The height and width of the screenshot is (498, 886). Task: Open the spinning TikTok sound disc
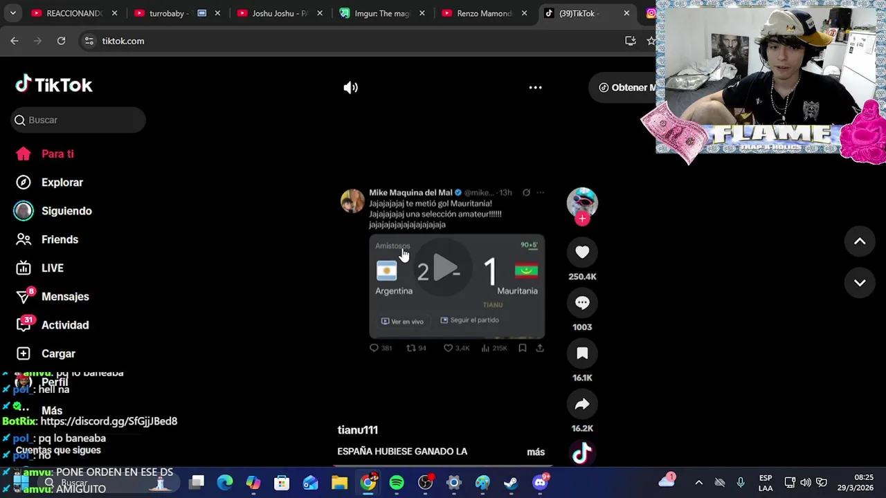[582, 452]
